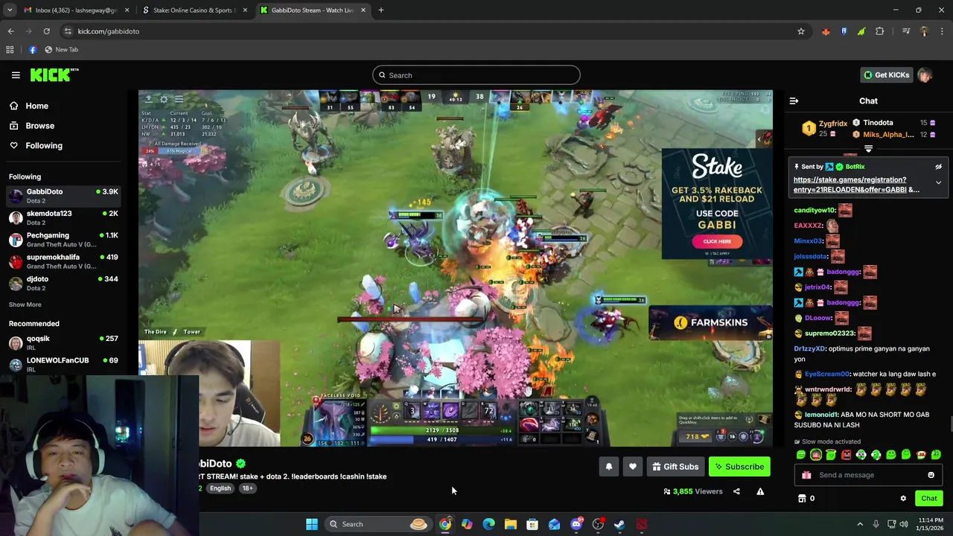Open a new browser tab
Image resolution: width=953 pixels, height=536 pixels.
[381, 10]
